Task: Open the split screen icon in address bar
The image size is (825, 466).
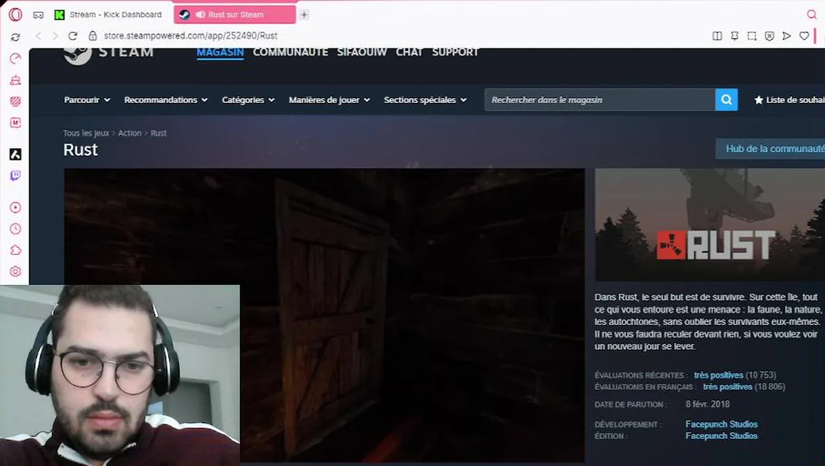Action: (x=717, y=36)
